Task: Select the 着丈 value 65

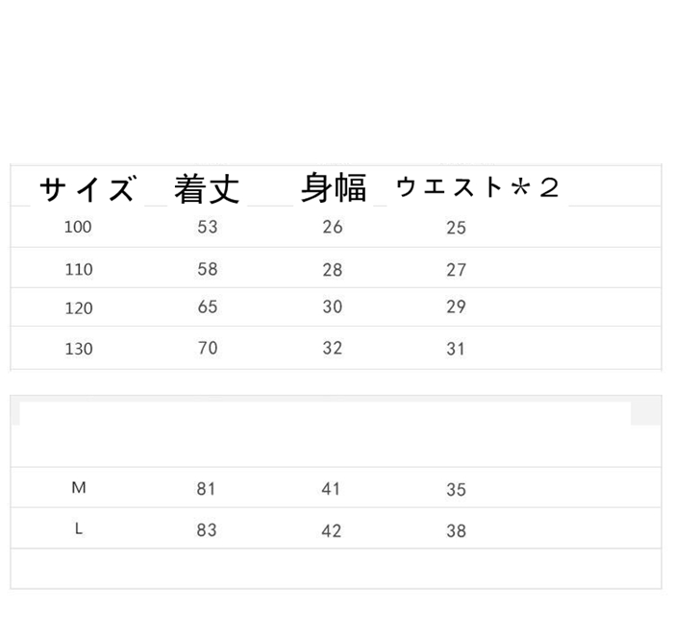Action: [207, 307]
